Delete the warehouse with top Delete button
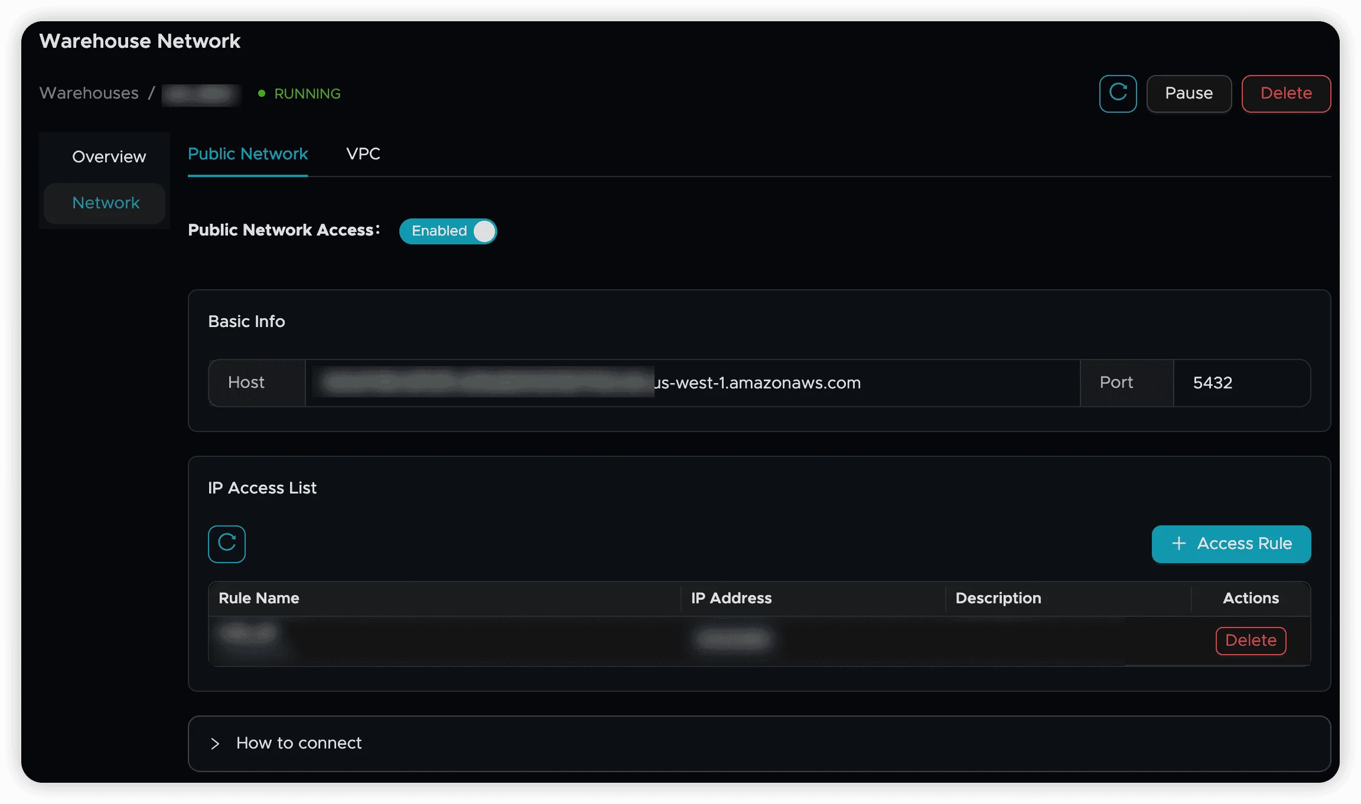This screenshot has width=1361, height=804. pos(1285,93)
